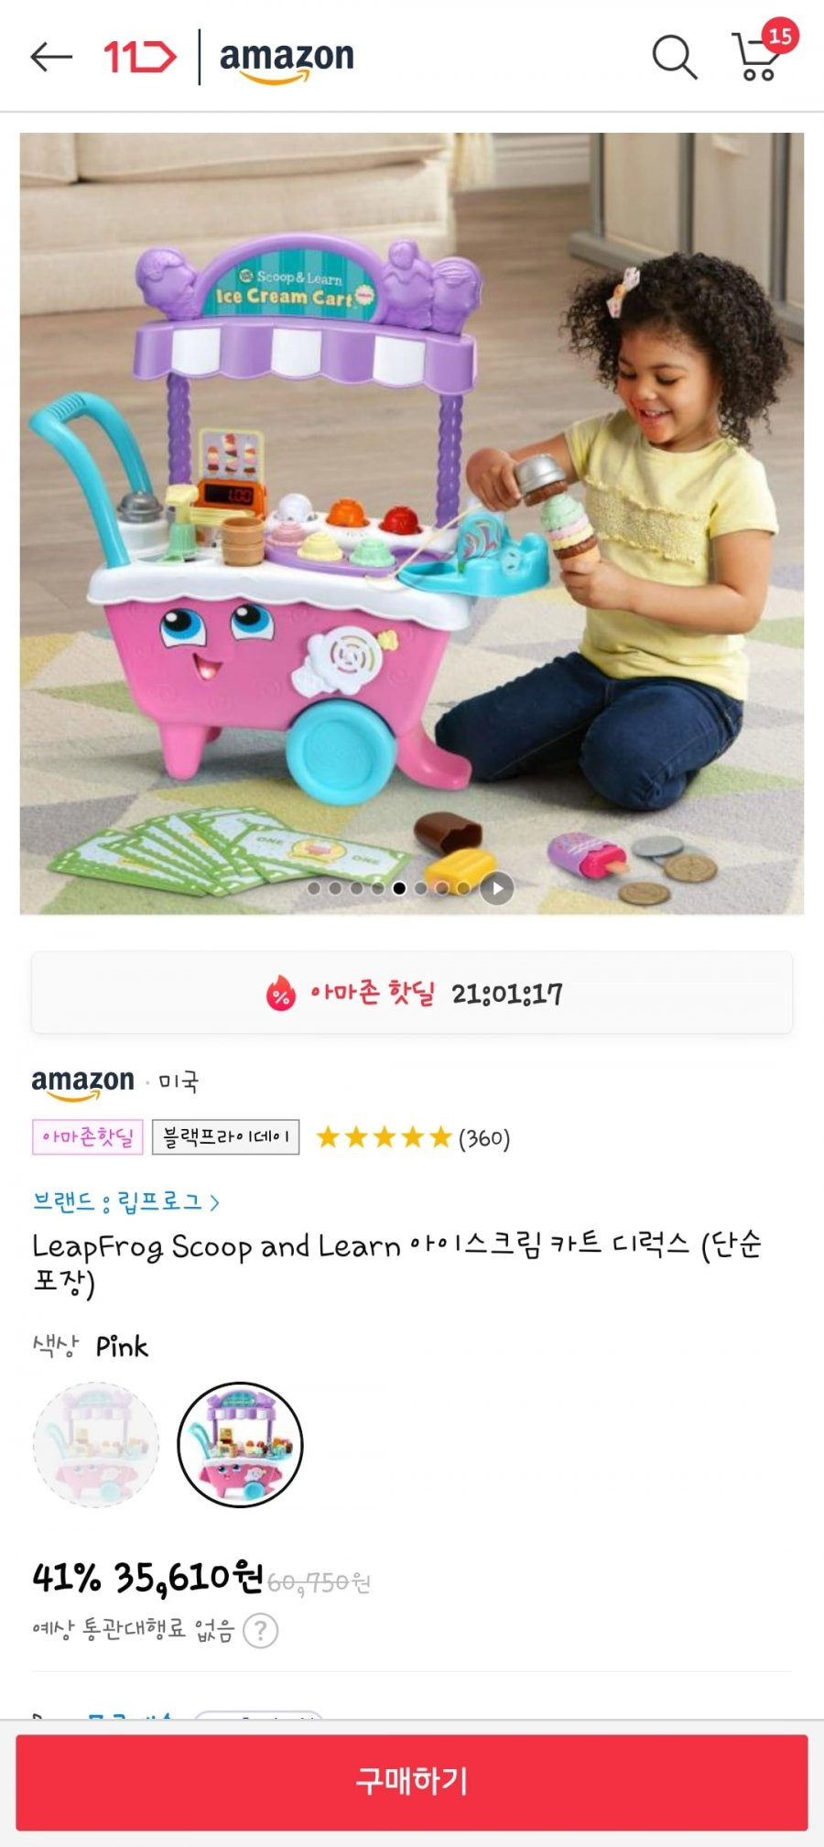Expand brand 립프로그 link chevron
Image resolution: width=824 pixels, height=1847 pixels.
(214, 1201)
